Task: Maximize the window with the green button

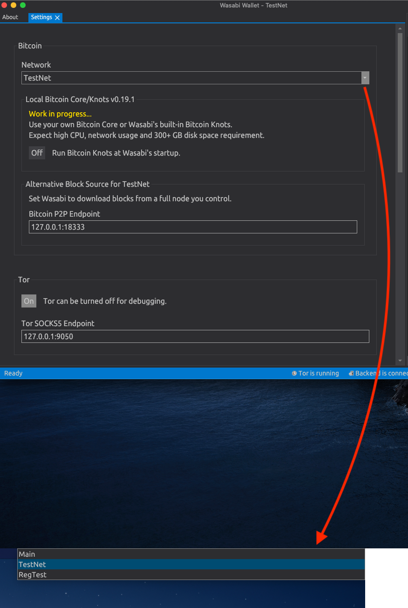Action: [23, 5]
